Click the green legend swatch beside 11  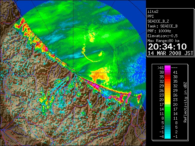168,113
